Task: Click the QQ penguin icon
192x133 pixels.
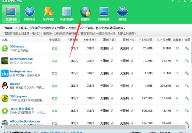Action: 5,86
